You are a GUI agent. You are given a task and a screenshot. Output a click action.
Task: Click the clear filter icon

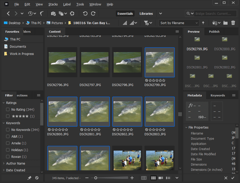[x=37, y=178]
